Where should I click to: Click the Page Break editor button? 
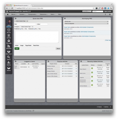(x=28, y=45)
